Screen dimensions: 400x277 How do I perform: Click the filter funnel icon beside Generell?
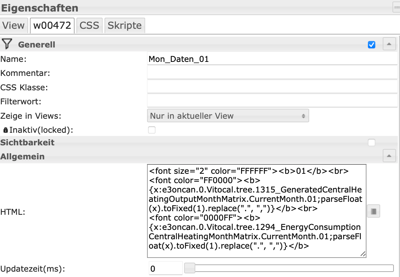[6, 44]
